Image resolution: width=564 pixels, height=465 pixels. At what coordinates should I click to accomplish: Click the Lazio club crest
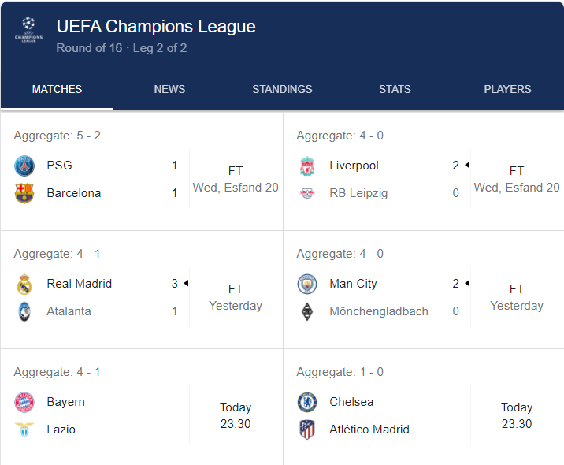(24, 430)
